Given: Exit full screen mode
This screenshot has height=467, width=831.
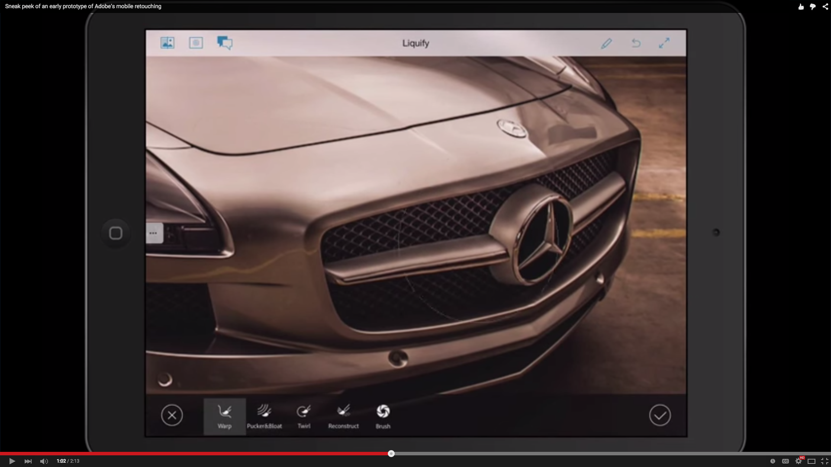Looking at the screenshot, I should [x=825, y=461].
